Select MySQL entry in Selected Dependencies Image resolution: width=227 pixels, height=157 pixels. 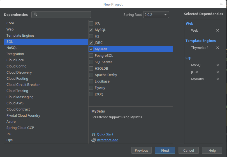197,65
